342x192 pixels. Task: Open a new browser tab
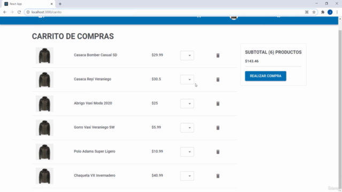[x=60, y=4]
